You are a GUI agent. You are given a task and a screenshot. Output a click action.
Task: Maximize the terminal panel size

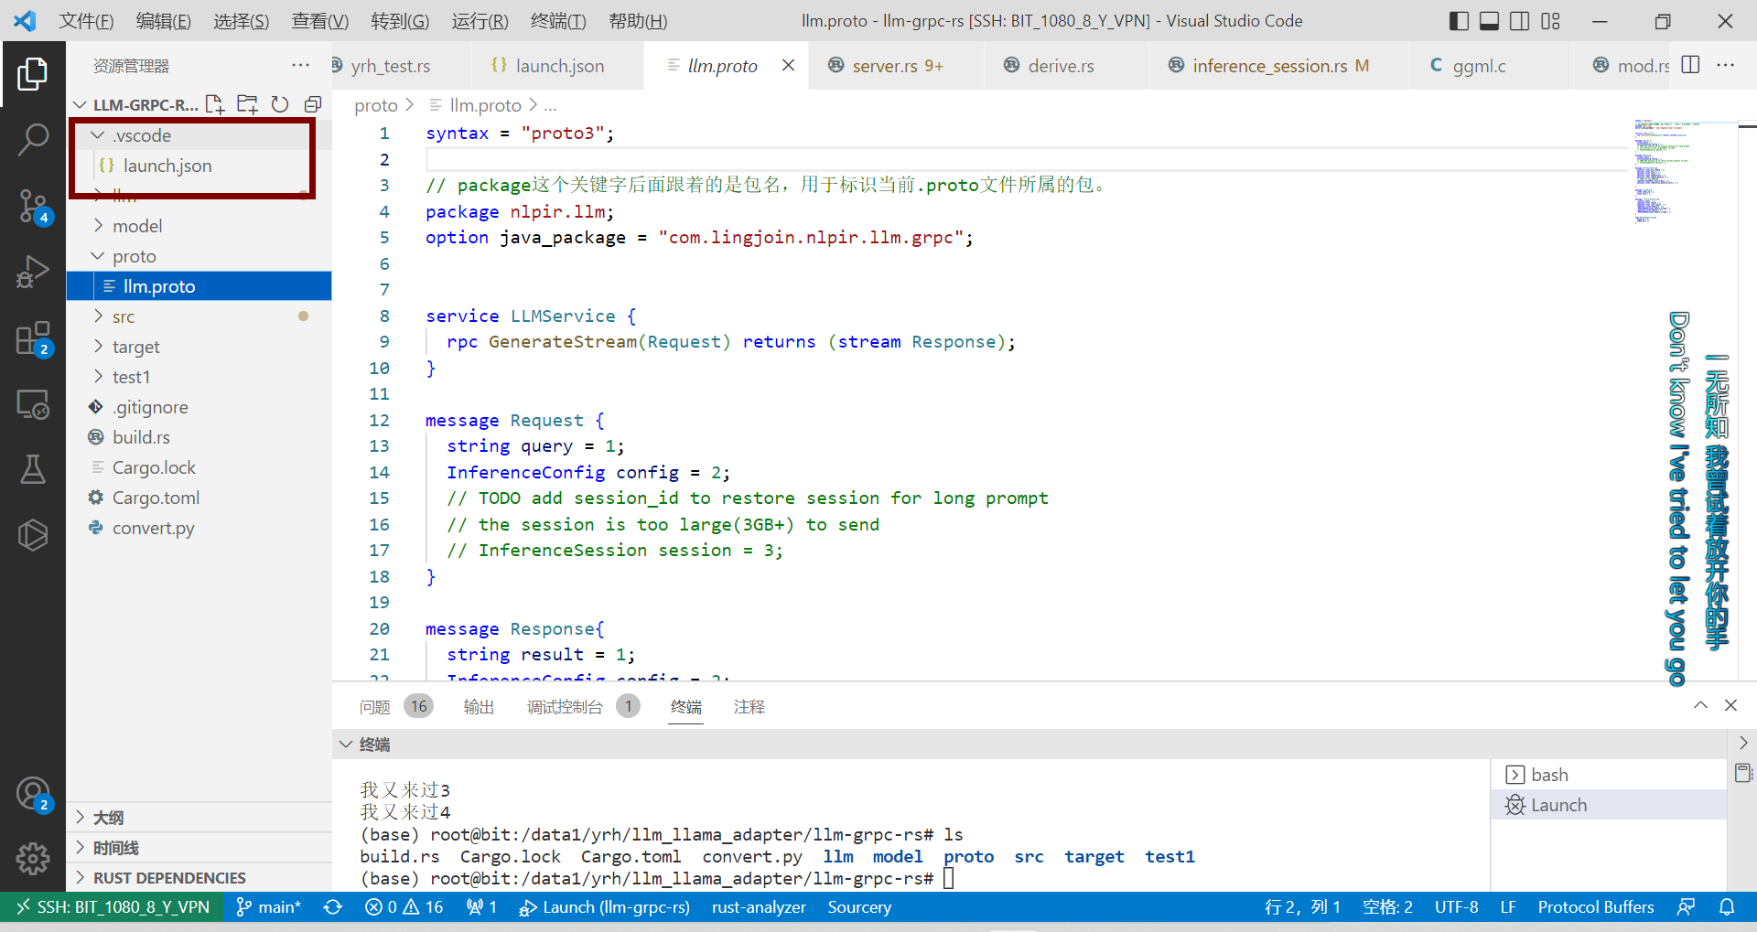coord(1700,705)
